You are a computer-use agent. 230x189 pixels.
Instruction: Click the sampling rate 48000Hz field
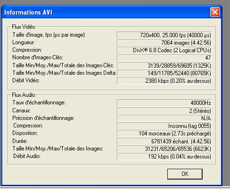pyautogui.click(x=164, y=103)
